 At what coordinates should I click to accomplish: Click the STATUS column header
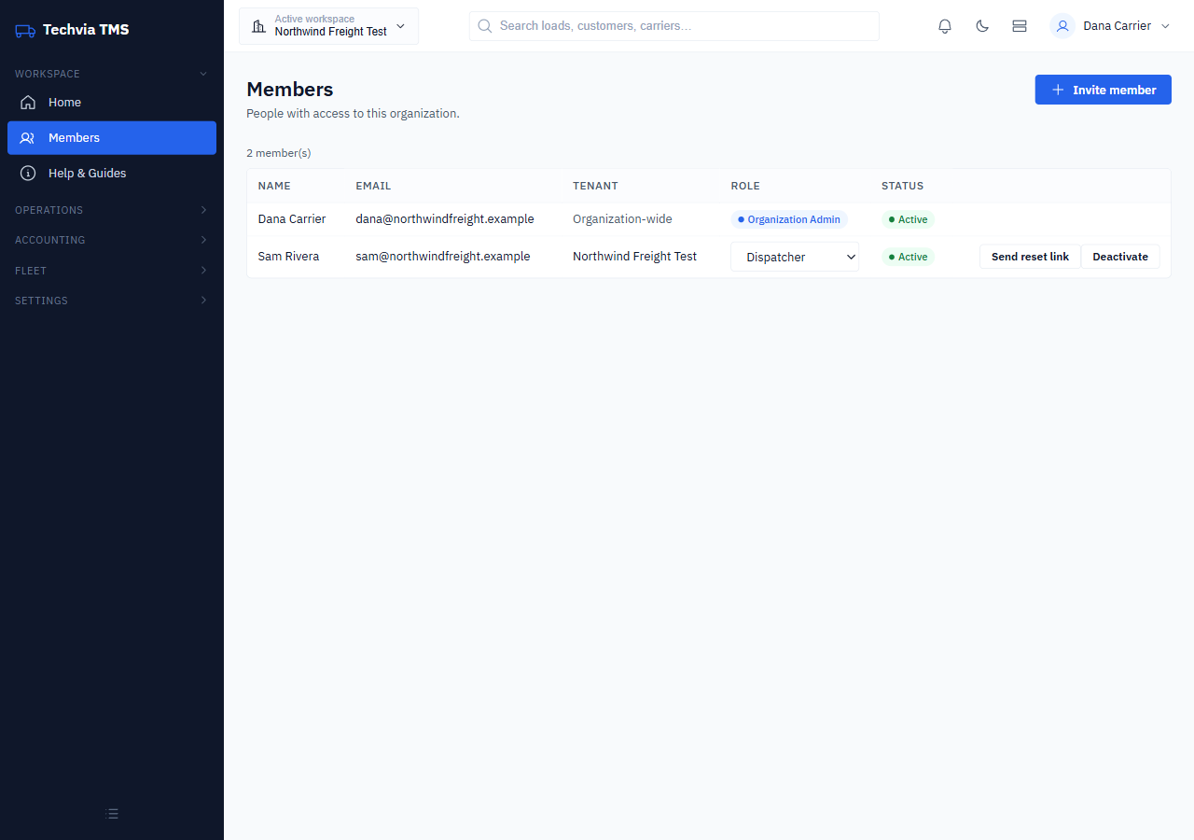pos(902,186)
